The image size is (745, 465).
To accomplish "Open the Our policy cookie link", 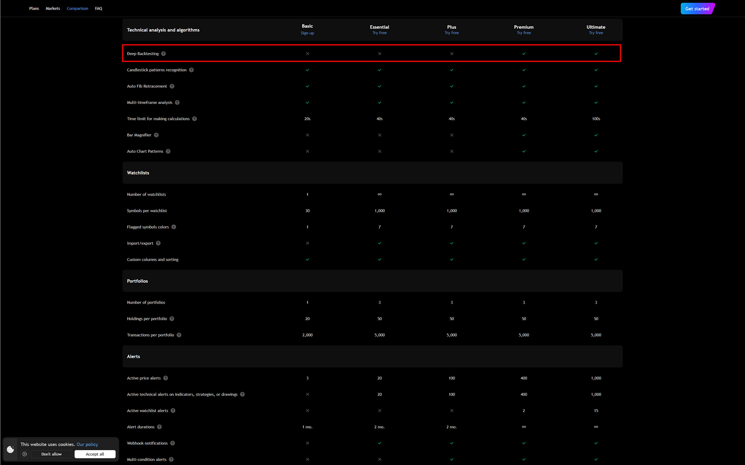I will 87,444.
